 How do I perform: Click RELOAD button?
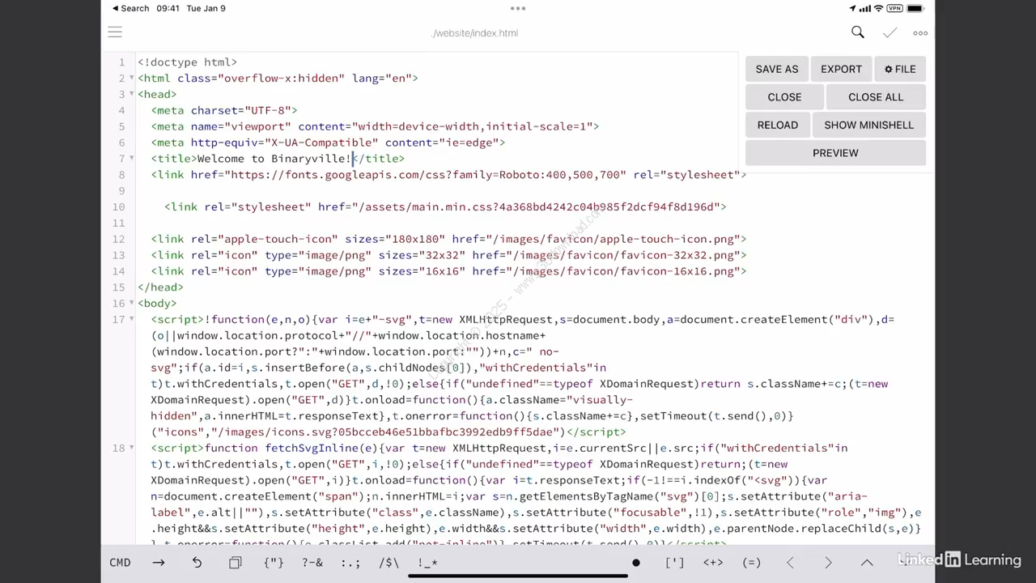tap(778, 125)
